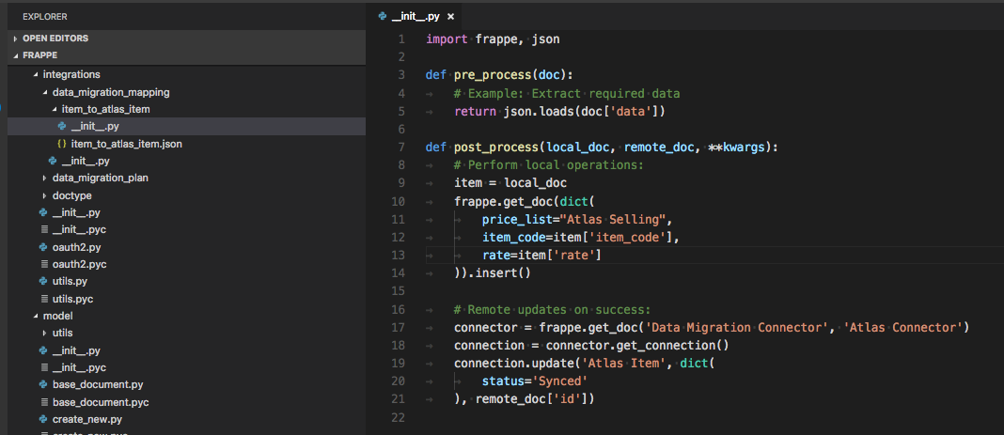Click the Python icon beside utils.py
Screen dimensions: 1004x435
(x=43, y=281)
